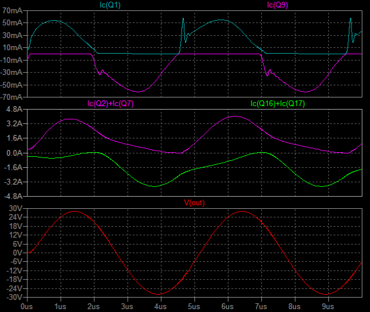Select the -4.8A axis tick label
370x312 pixels.
[x=12, y=196]
